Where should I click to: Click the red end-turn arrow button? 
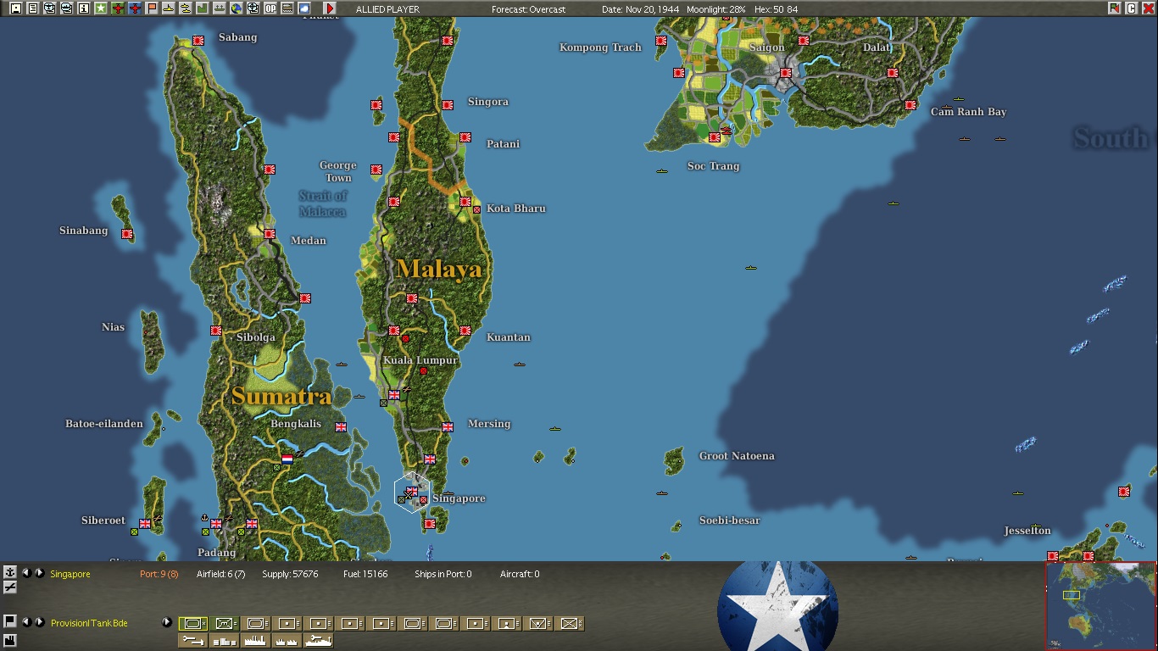(330, 8)
